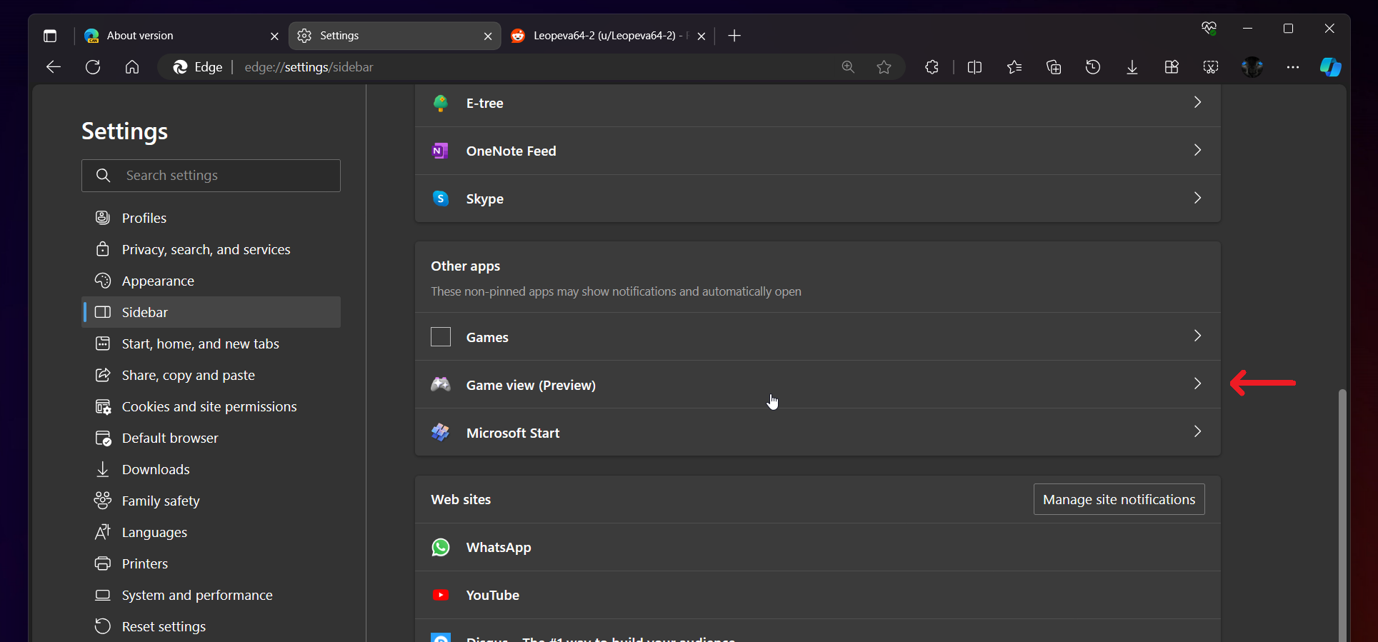Open a new tab with plus icon

point(734,36)
